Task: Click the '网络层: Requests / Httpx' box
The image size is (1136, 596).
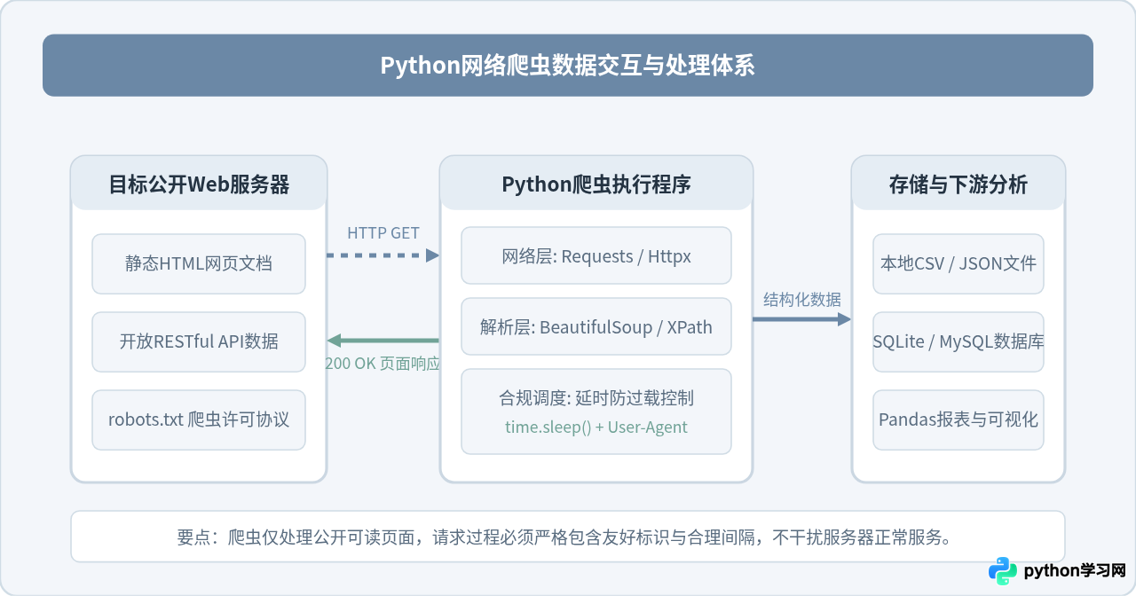Action: pyautogui.click(x=596, y=255)
